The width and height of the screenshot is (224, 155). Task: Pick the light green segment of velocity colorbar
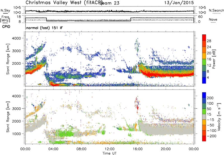[x=204, y=111]
